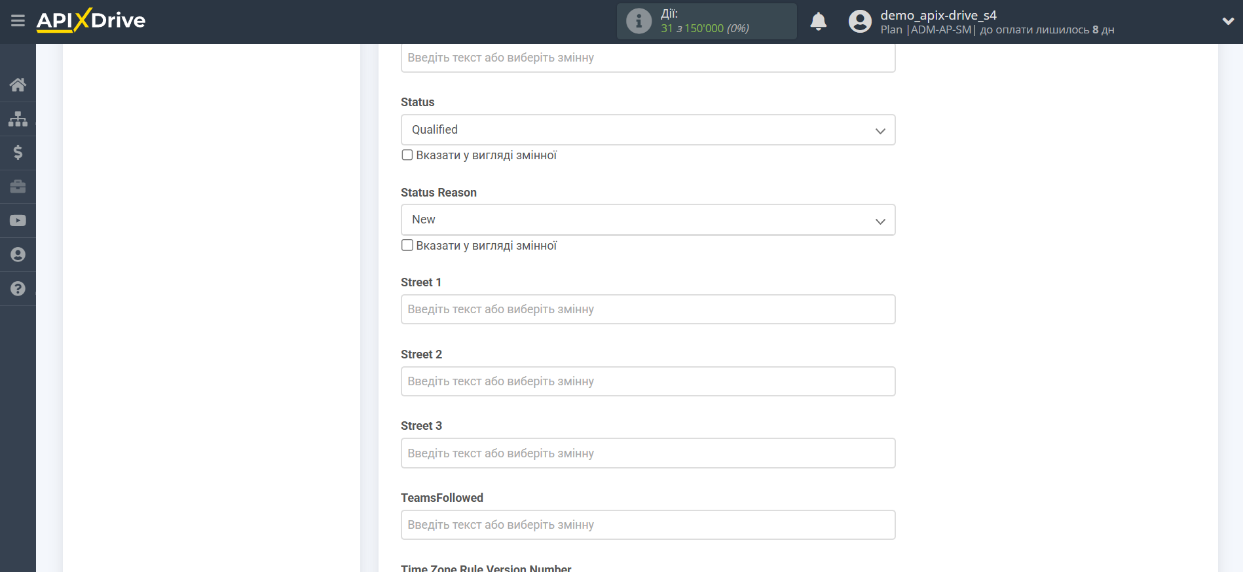Screen dimensions: 1243x572
Task: Click the account avatar icon
Action: tap(860, 22)
